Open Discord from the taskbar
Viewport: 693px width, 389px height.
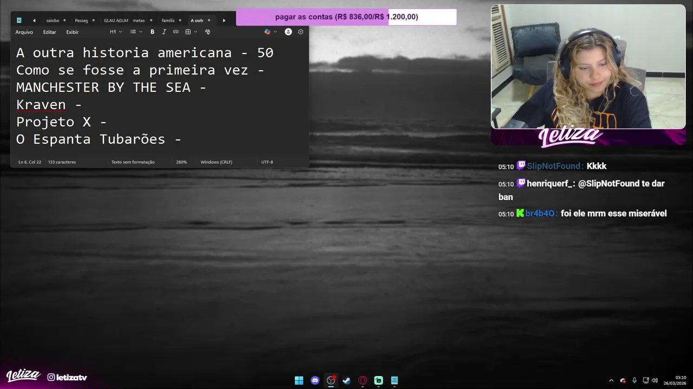[x=315, y=380]
